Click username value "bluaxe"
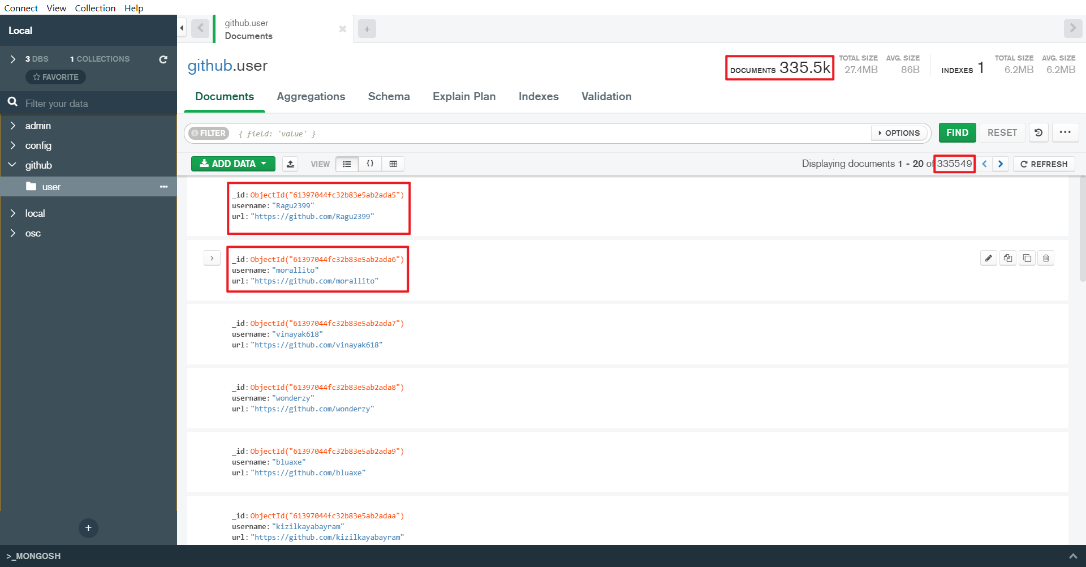The width and height of the screenshot is (1086, 567). click(289, 462)
